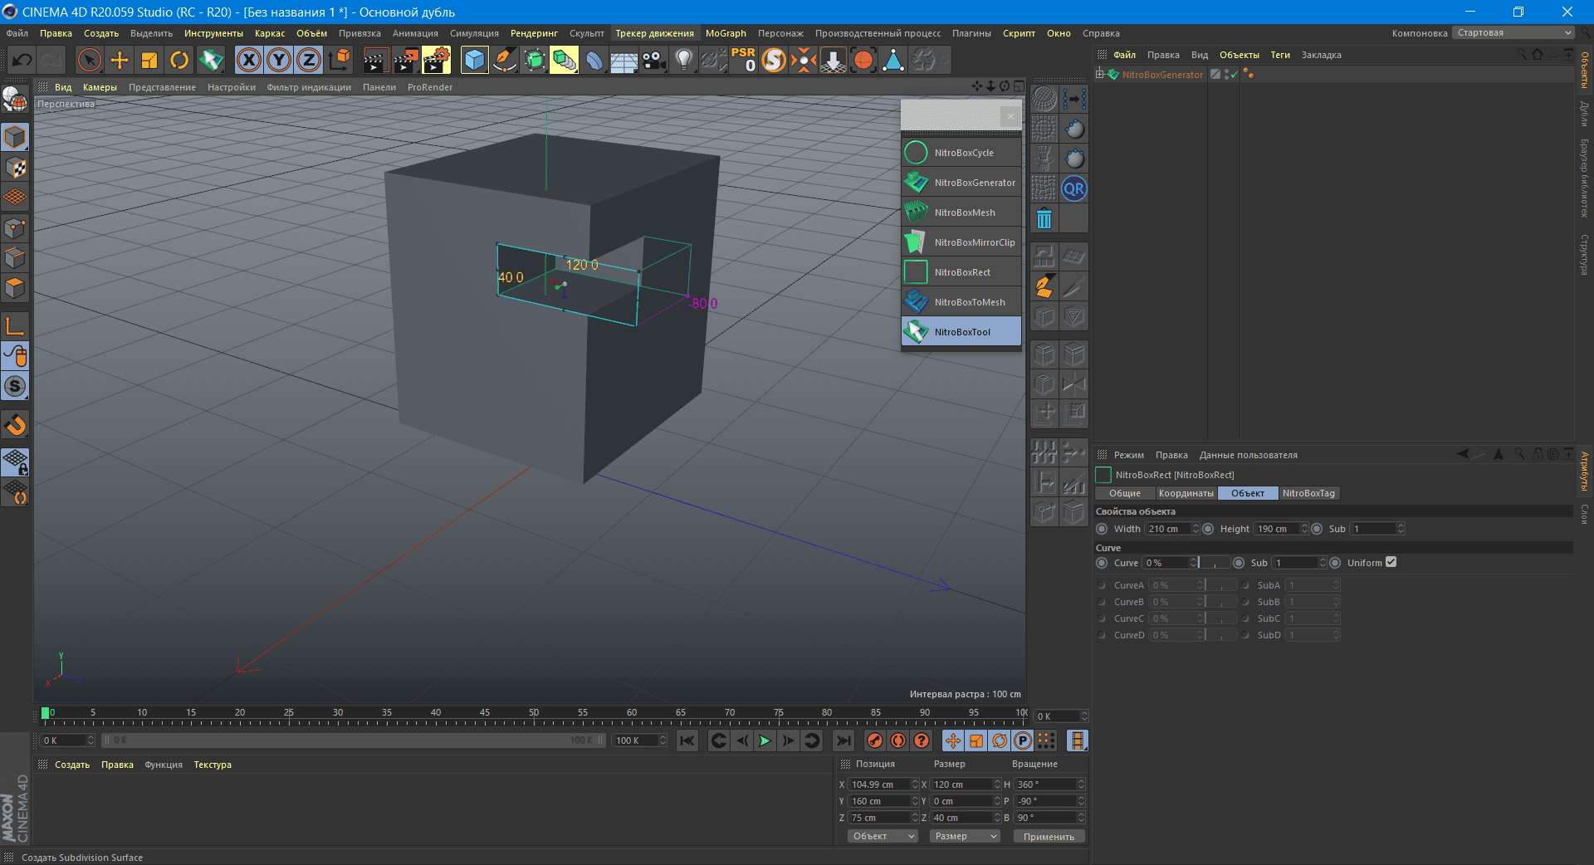Open the Размер size mode dropdown
The width and height of the screenshot is (1594, 865).
pyautogui.click(x=965, y=836)
